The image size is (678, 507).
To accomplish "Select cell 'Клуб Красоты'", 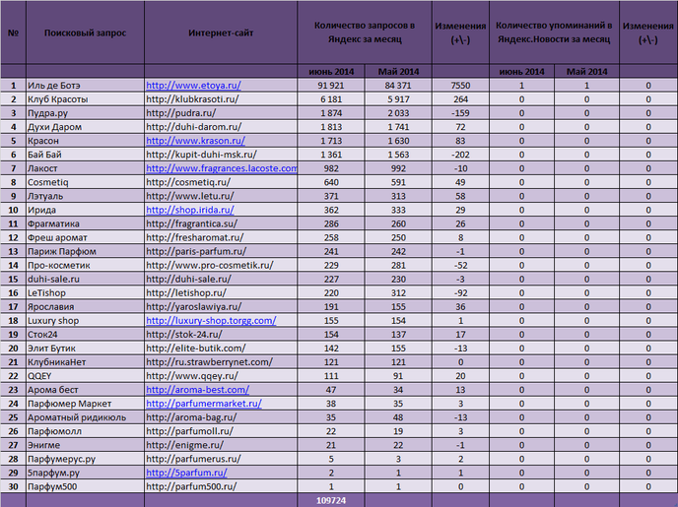I will click(x=85, y=99).
